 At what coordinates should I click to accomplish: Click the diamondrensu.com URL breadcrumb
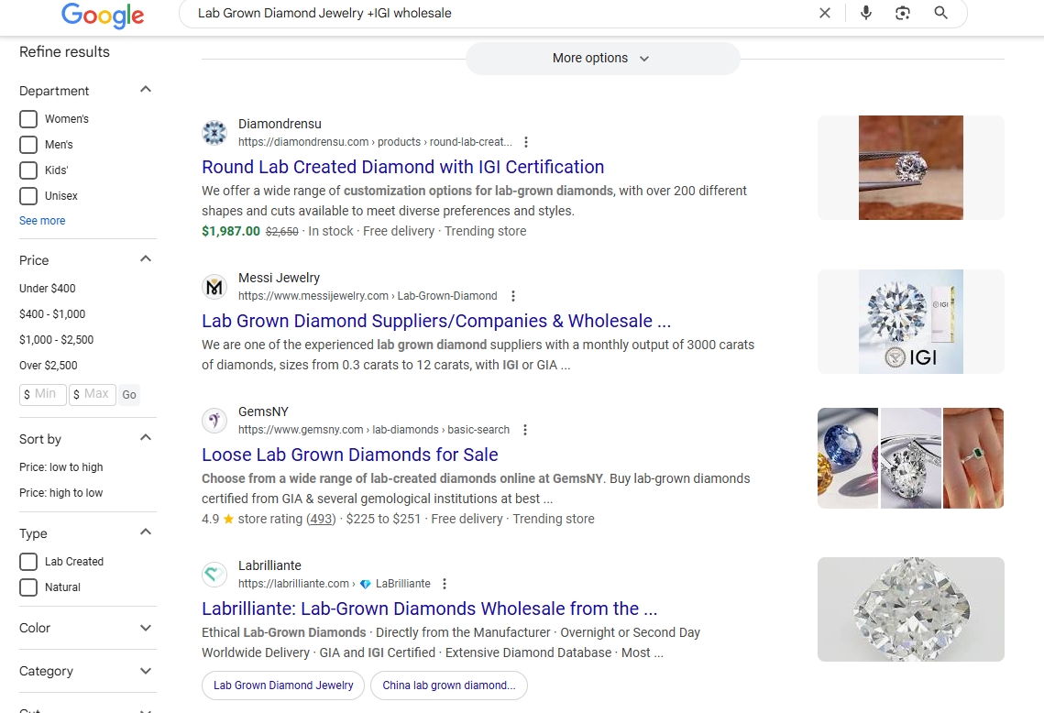coord(375,142)
